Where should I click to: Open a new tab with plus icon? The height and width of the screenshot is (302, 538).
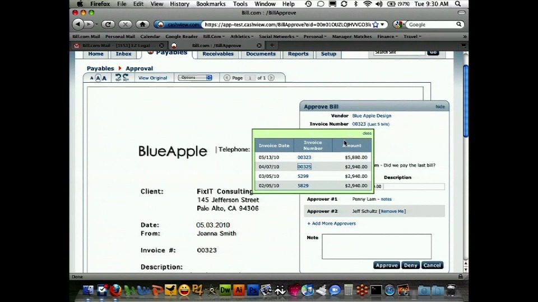click(x=272, y=45)
